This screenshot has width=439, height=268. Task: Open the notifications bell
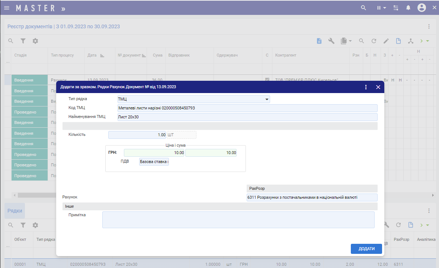click(408, 8)
